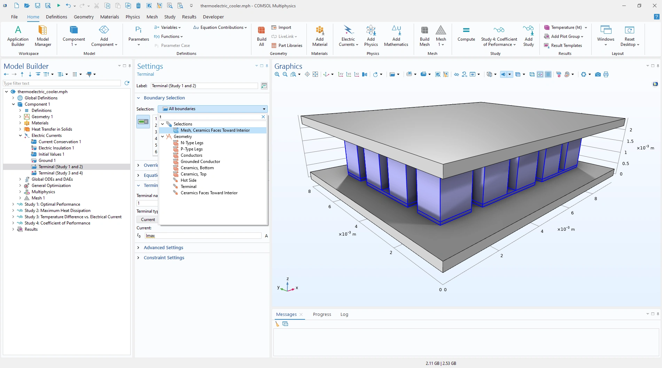Image resolution: width=662 pixels, height=368 pixels.
Task: Print the Graphics view
Action: point(606,74)
